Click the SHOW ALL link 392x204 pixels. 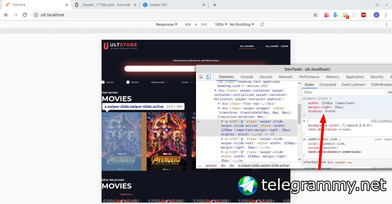[126, 195]
